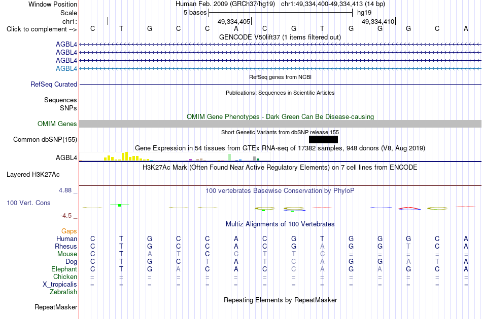Click the 4.88 PhyloP upper value
Viewport: 482px width, 319px height.
(x=65, y=190)
